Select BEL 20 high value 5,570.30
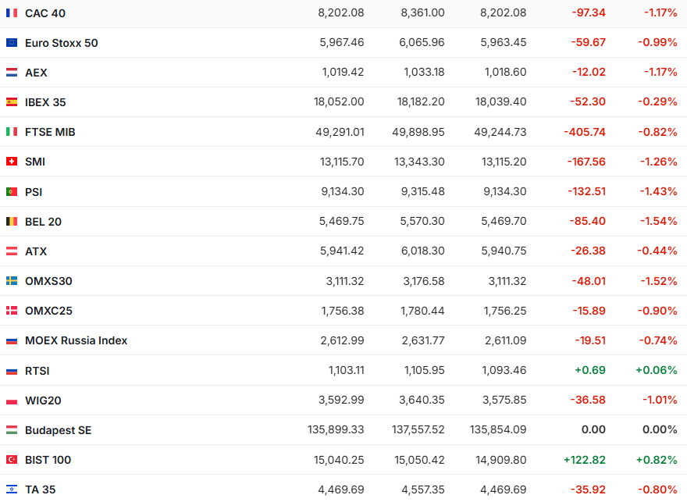 (422, 221)
